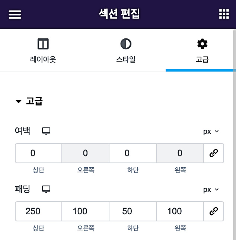Click the 레이아웃 columns icon

click(x=43, y=44)
